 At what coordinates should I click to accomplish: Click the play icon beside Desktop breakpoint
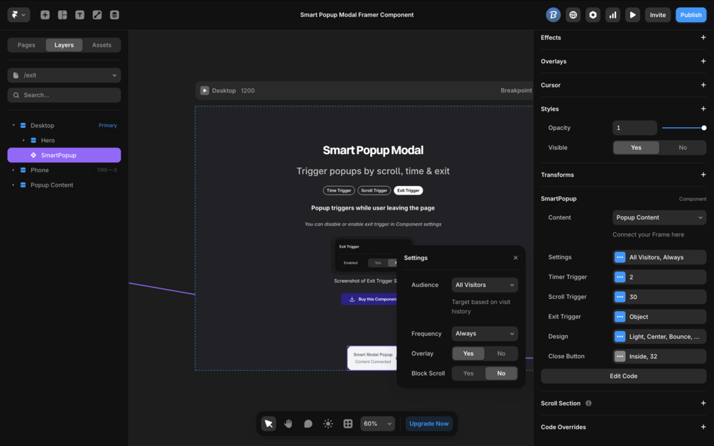(x=205, y=91)
